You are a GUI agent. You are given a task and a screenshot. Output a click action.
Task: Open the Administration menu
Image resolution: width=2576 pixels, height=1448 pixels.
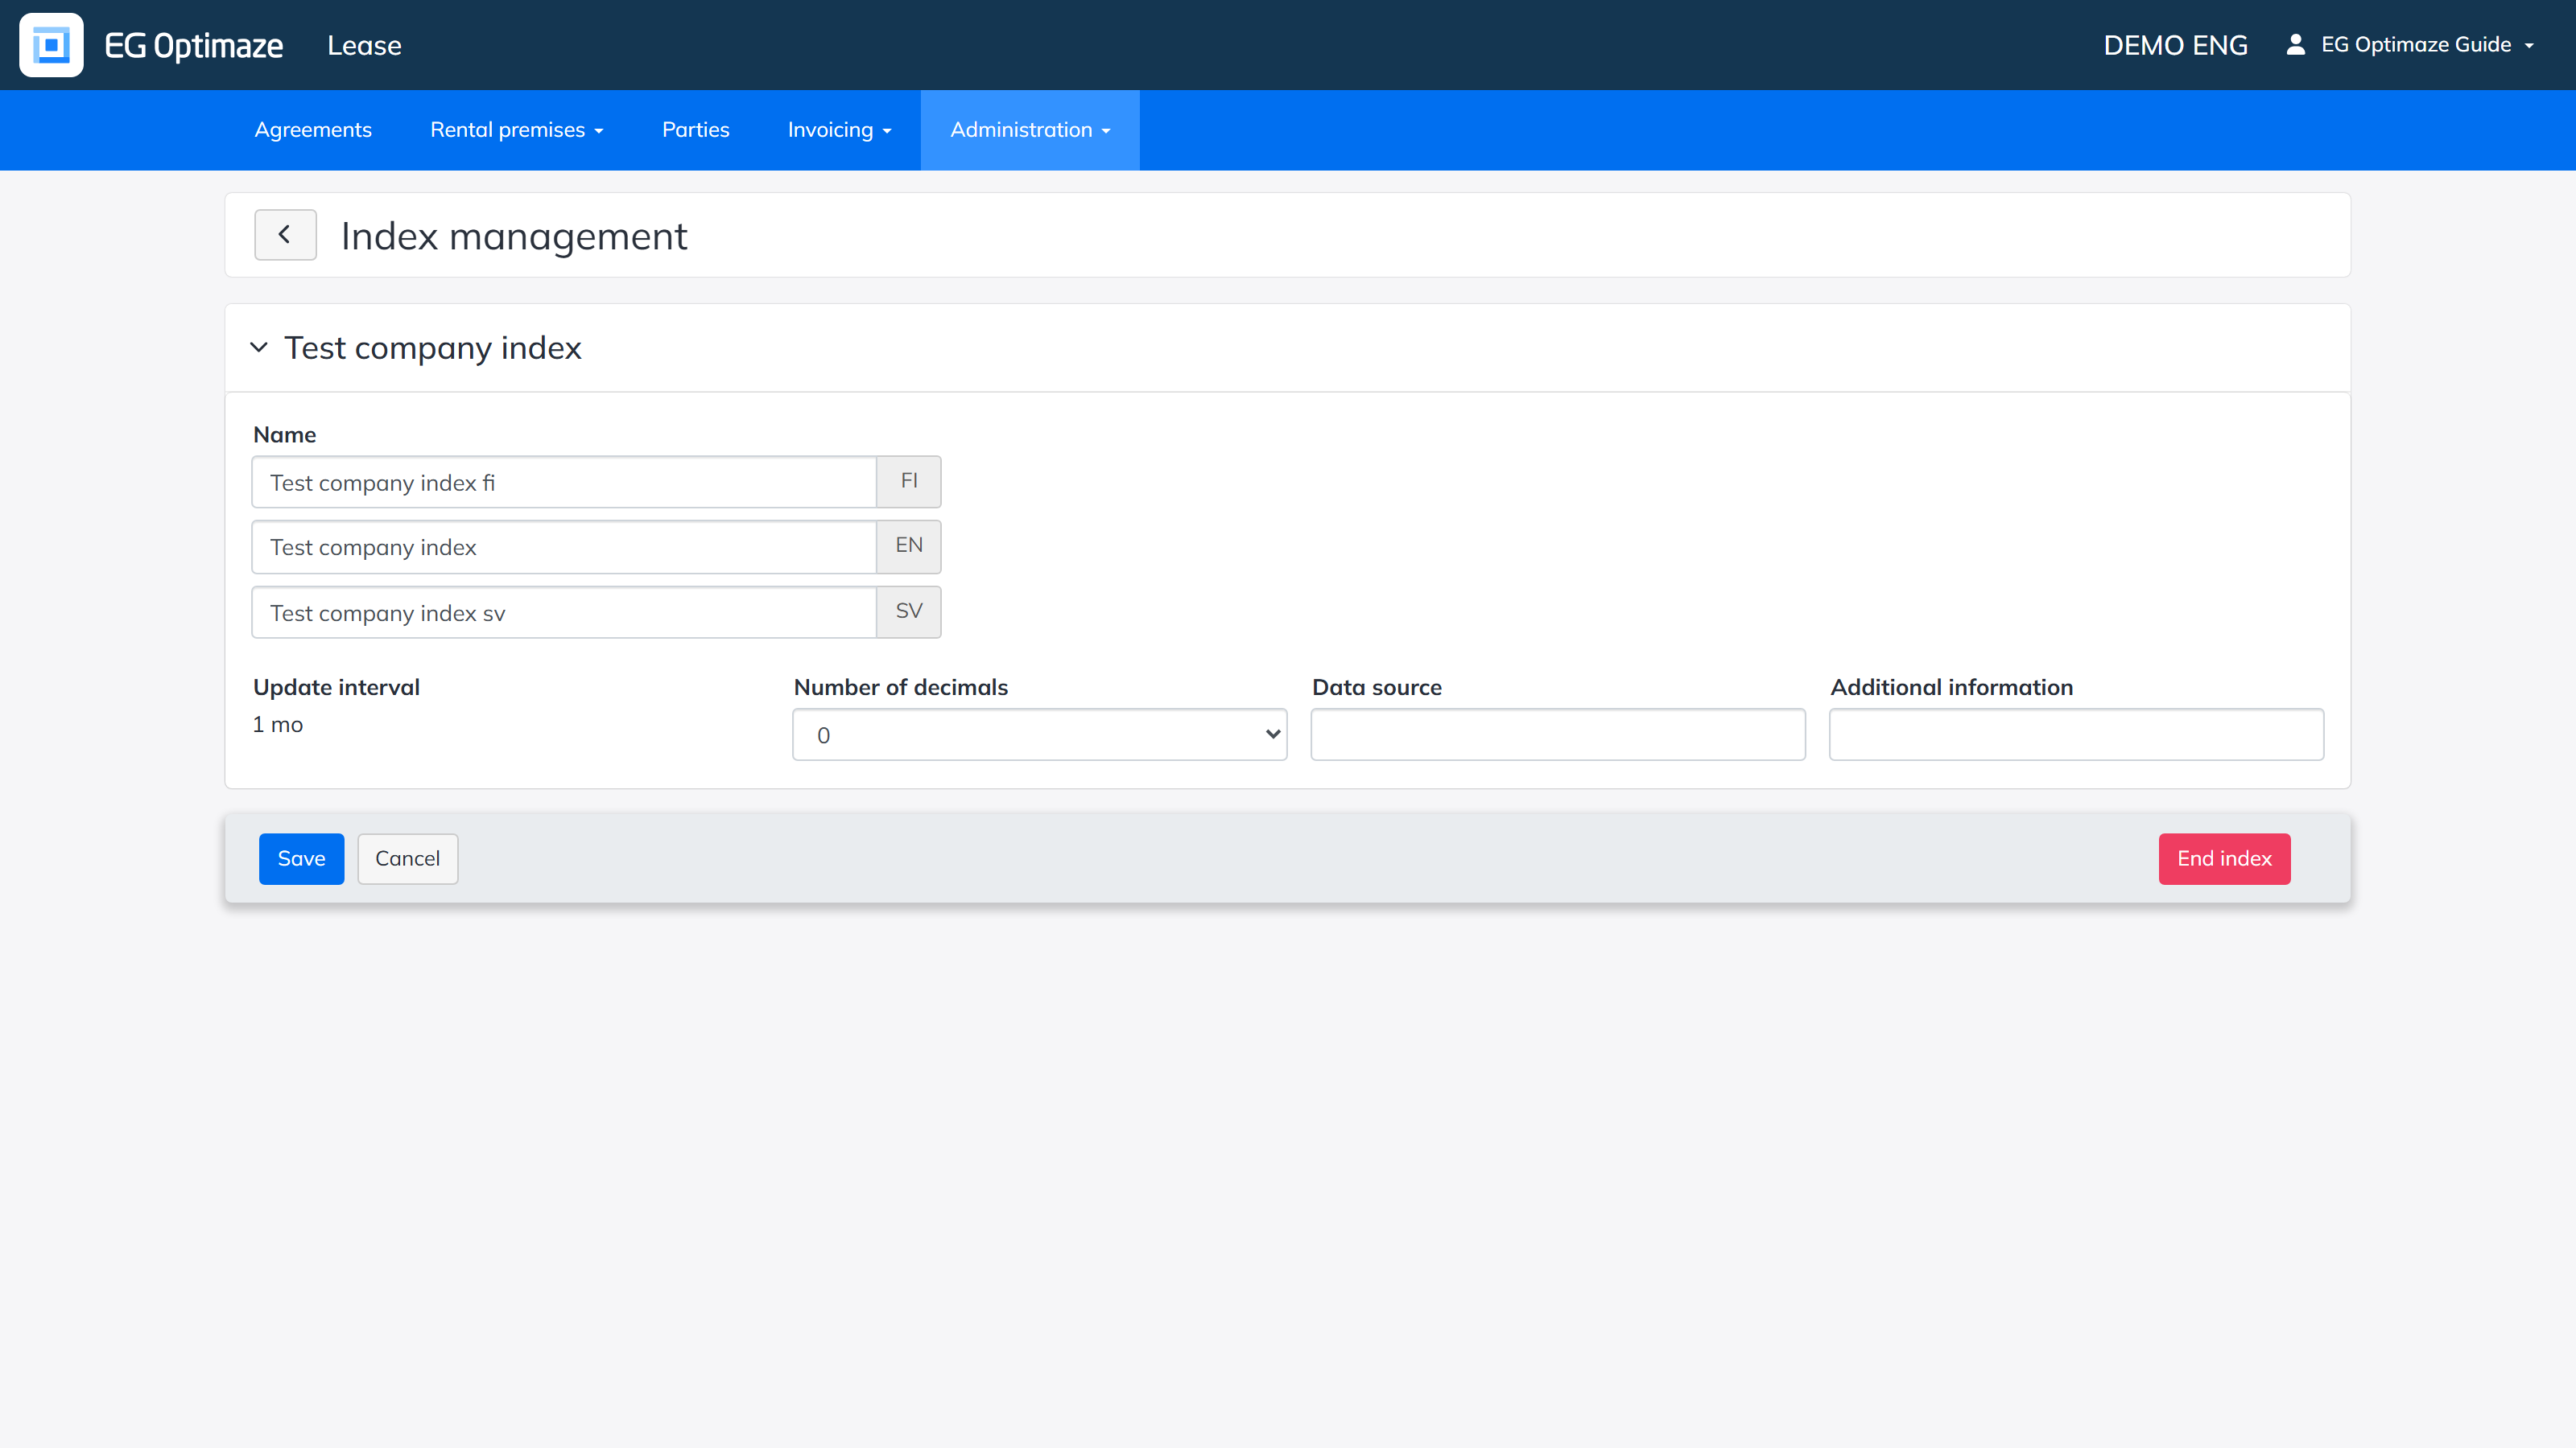[x=1030, y=130]
